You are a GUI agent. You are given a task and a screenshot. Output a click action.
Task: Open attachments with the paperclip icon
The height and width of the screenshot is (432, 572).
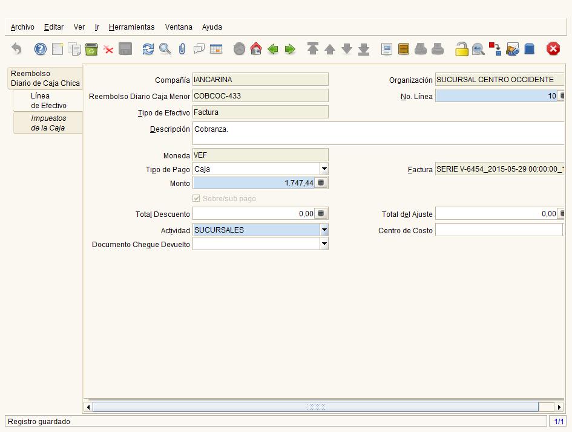[x=182, y=49]
